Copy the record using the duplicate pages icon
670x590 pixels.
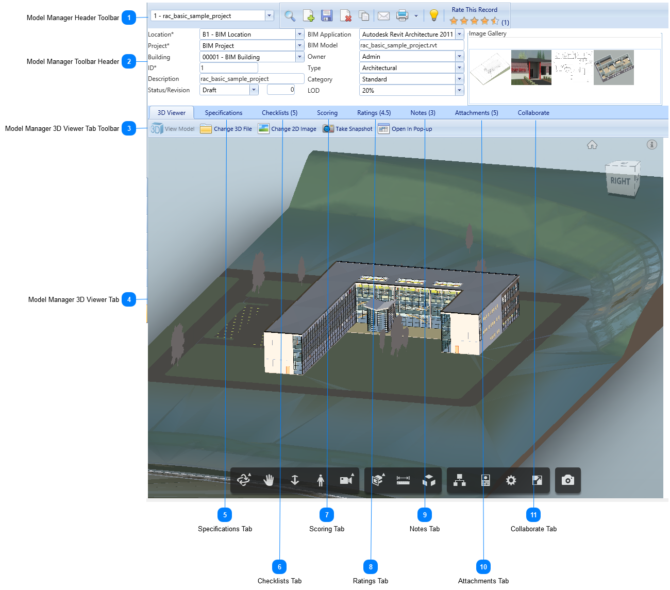pos(364,16)
